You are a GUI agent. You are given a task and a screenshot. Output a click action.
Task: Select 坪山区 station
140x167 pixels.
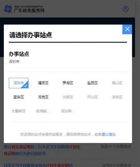(92, 97)
